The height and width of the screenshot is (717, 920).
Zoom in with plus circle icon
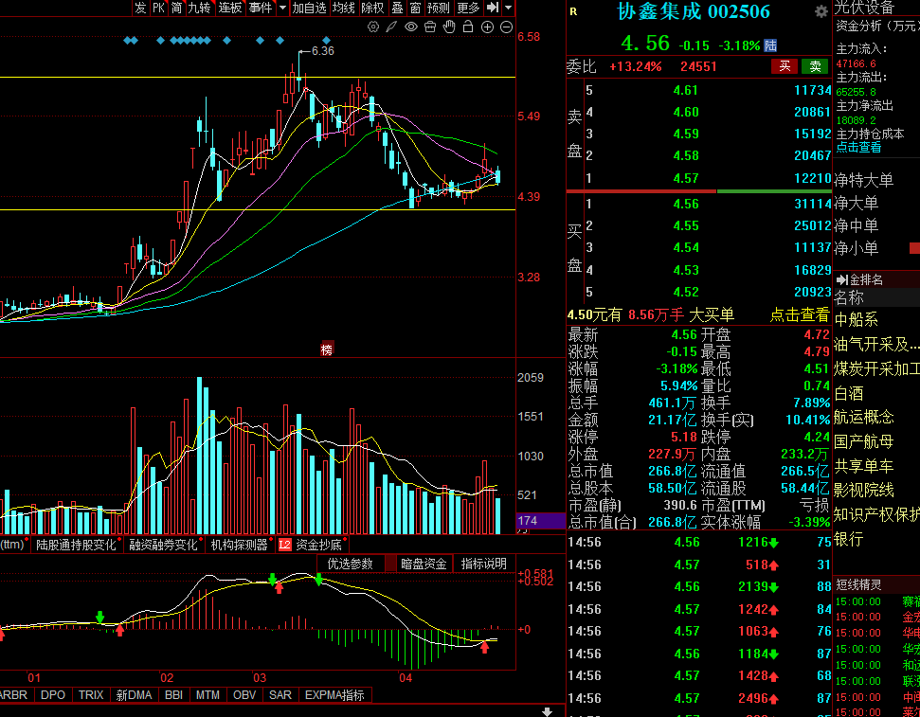coord(488,27)
